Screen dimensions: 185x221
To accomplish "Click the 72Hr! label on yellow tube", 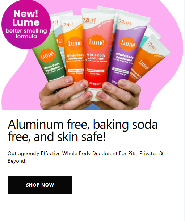I will tap(67, 25).
